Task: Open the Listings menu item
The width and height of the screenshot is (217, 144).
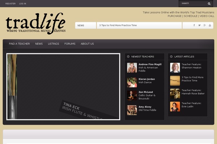Action: tap(54, 44)
